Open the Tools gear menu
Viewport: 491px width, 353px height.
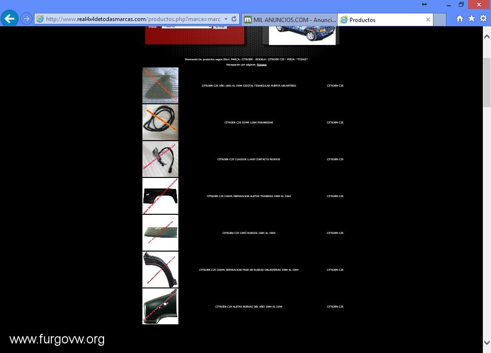[483, 19]
